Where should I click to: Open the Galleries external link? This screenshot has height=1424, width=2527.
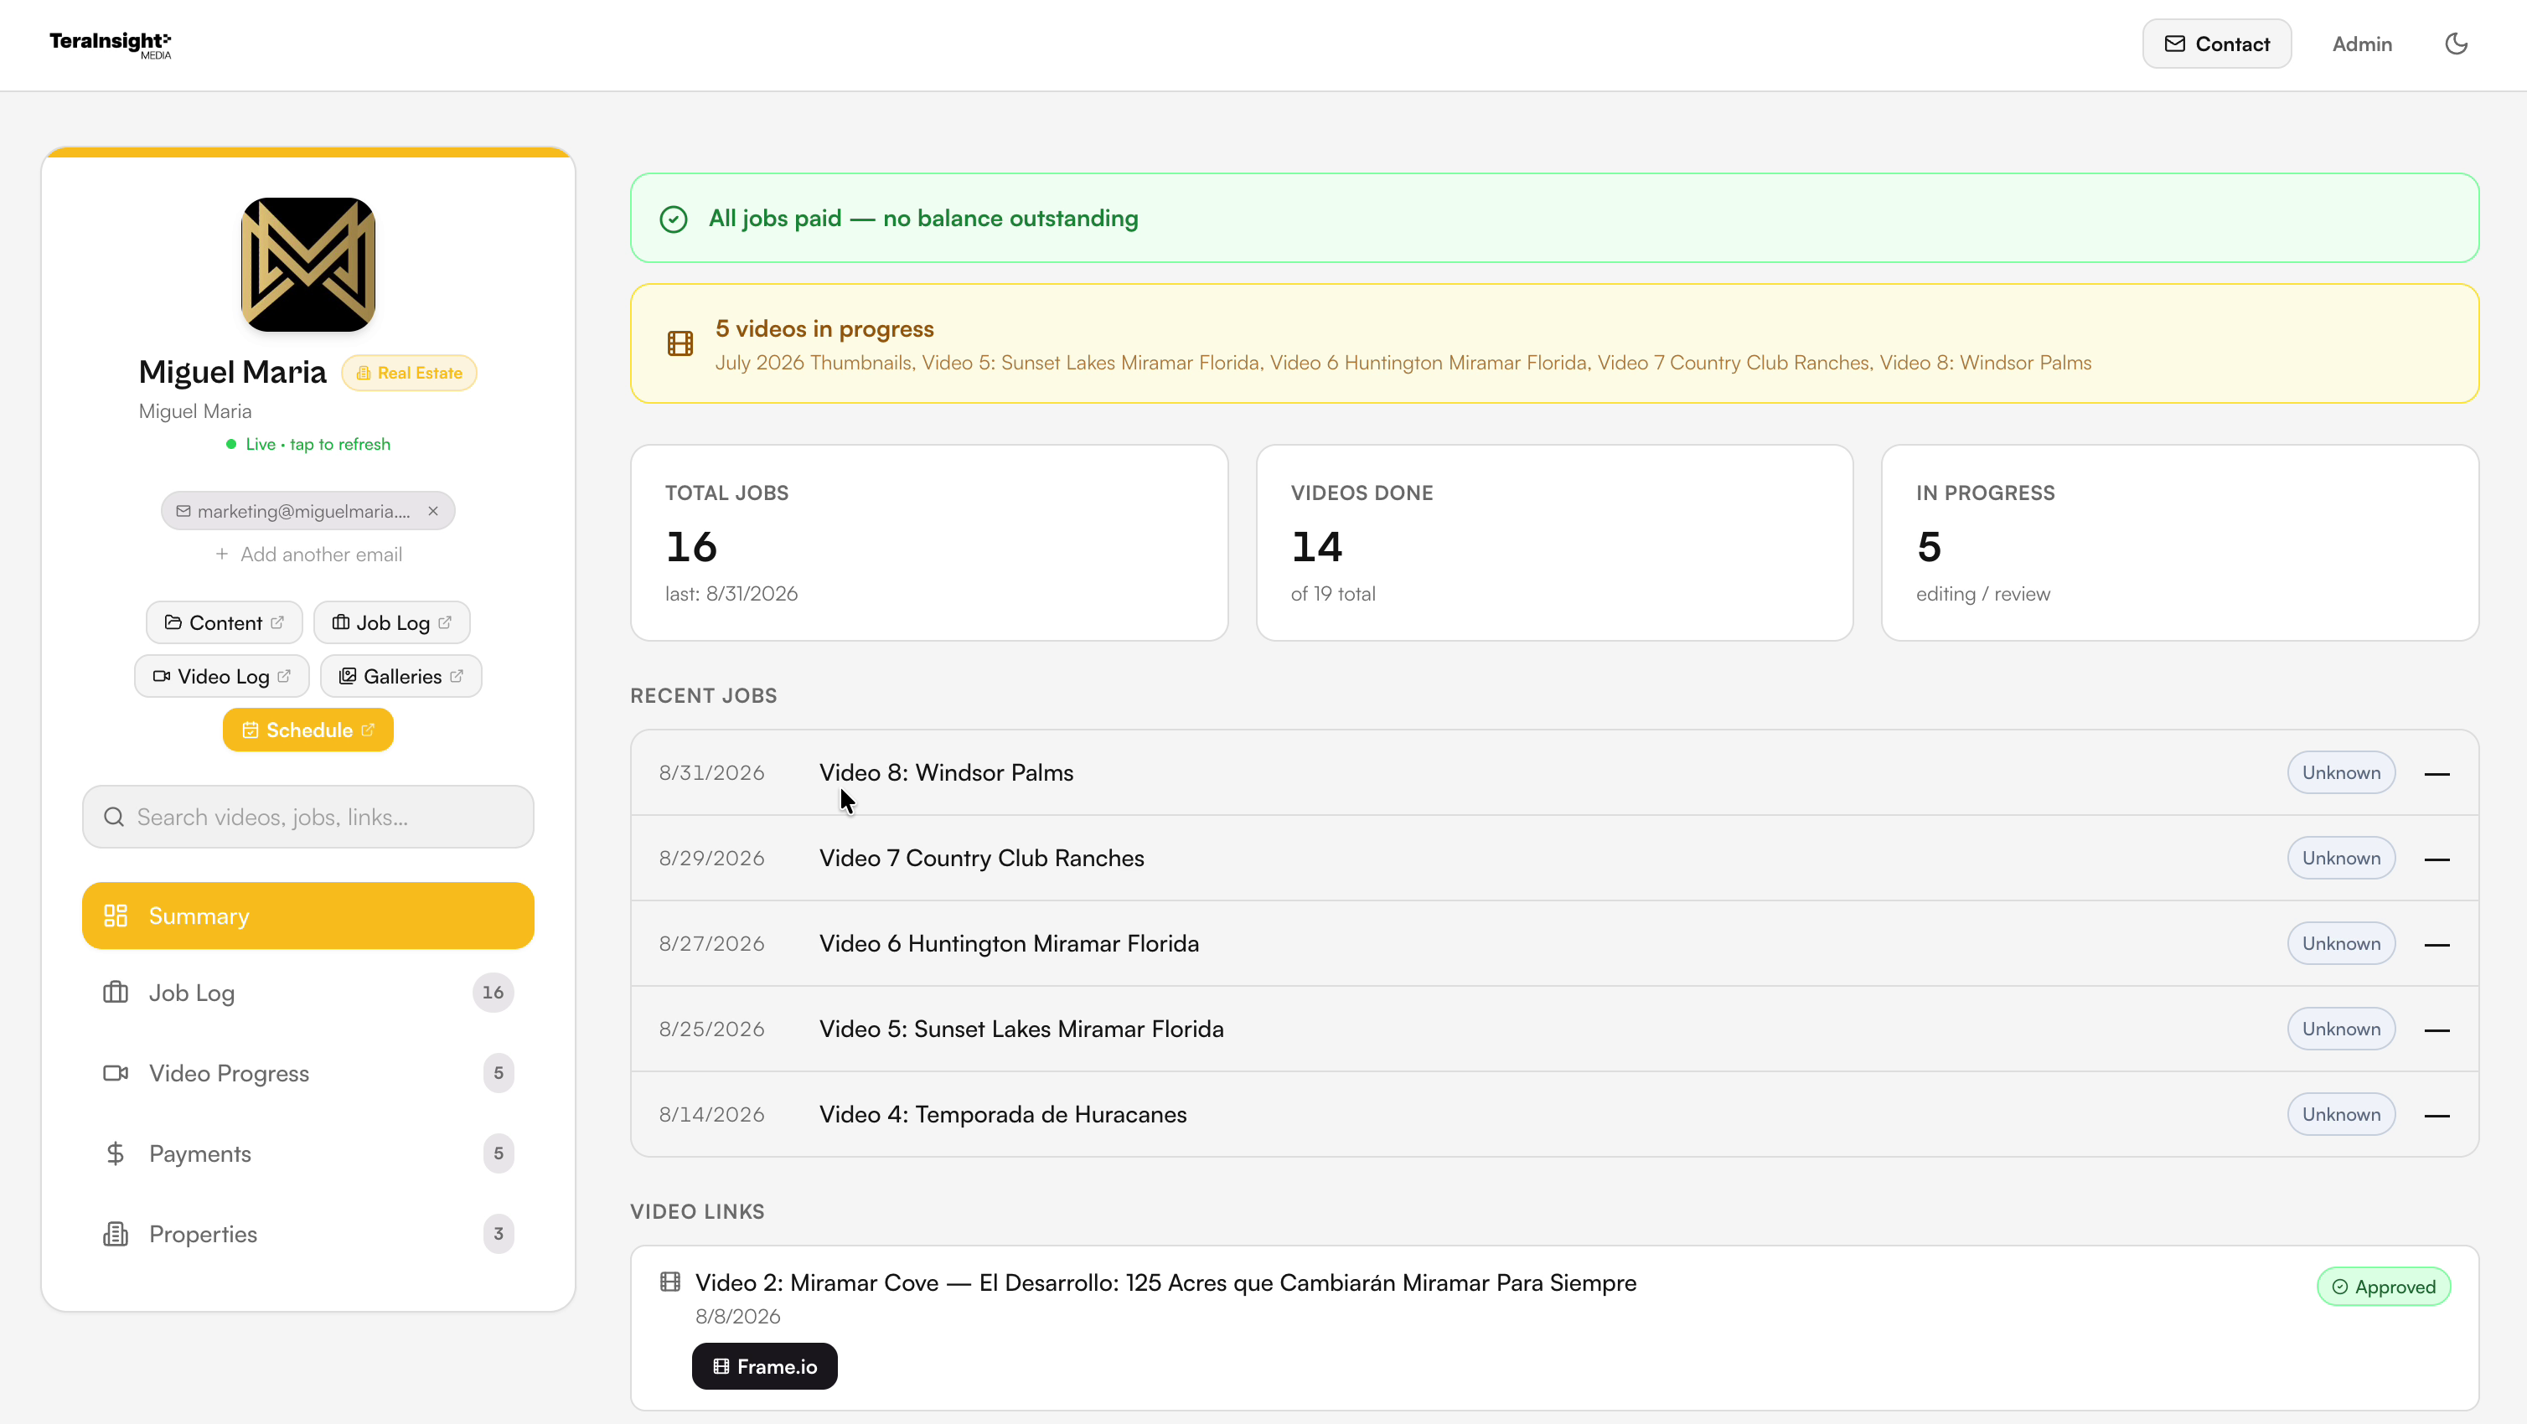[x=401, y=677]
